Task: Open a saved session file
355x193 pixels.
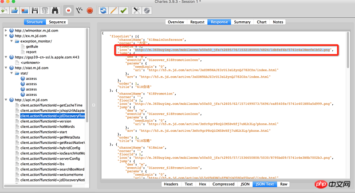Action: (x=15, y=10)
